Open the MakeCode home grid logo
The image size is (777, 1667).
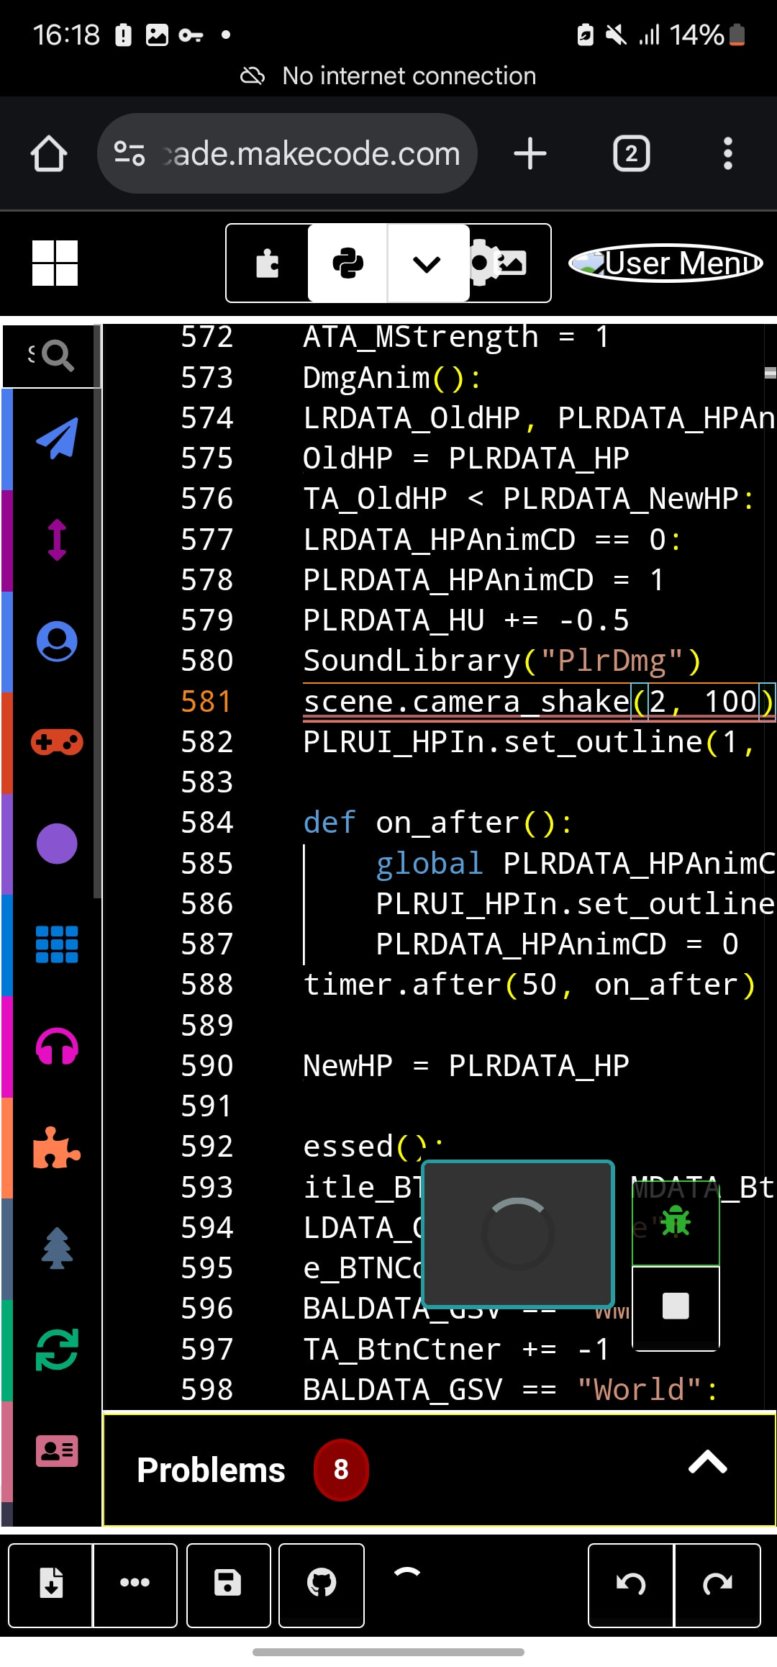pos(55,263)
